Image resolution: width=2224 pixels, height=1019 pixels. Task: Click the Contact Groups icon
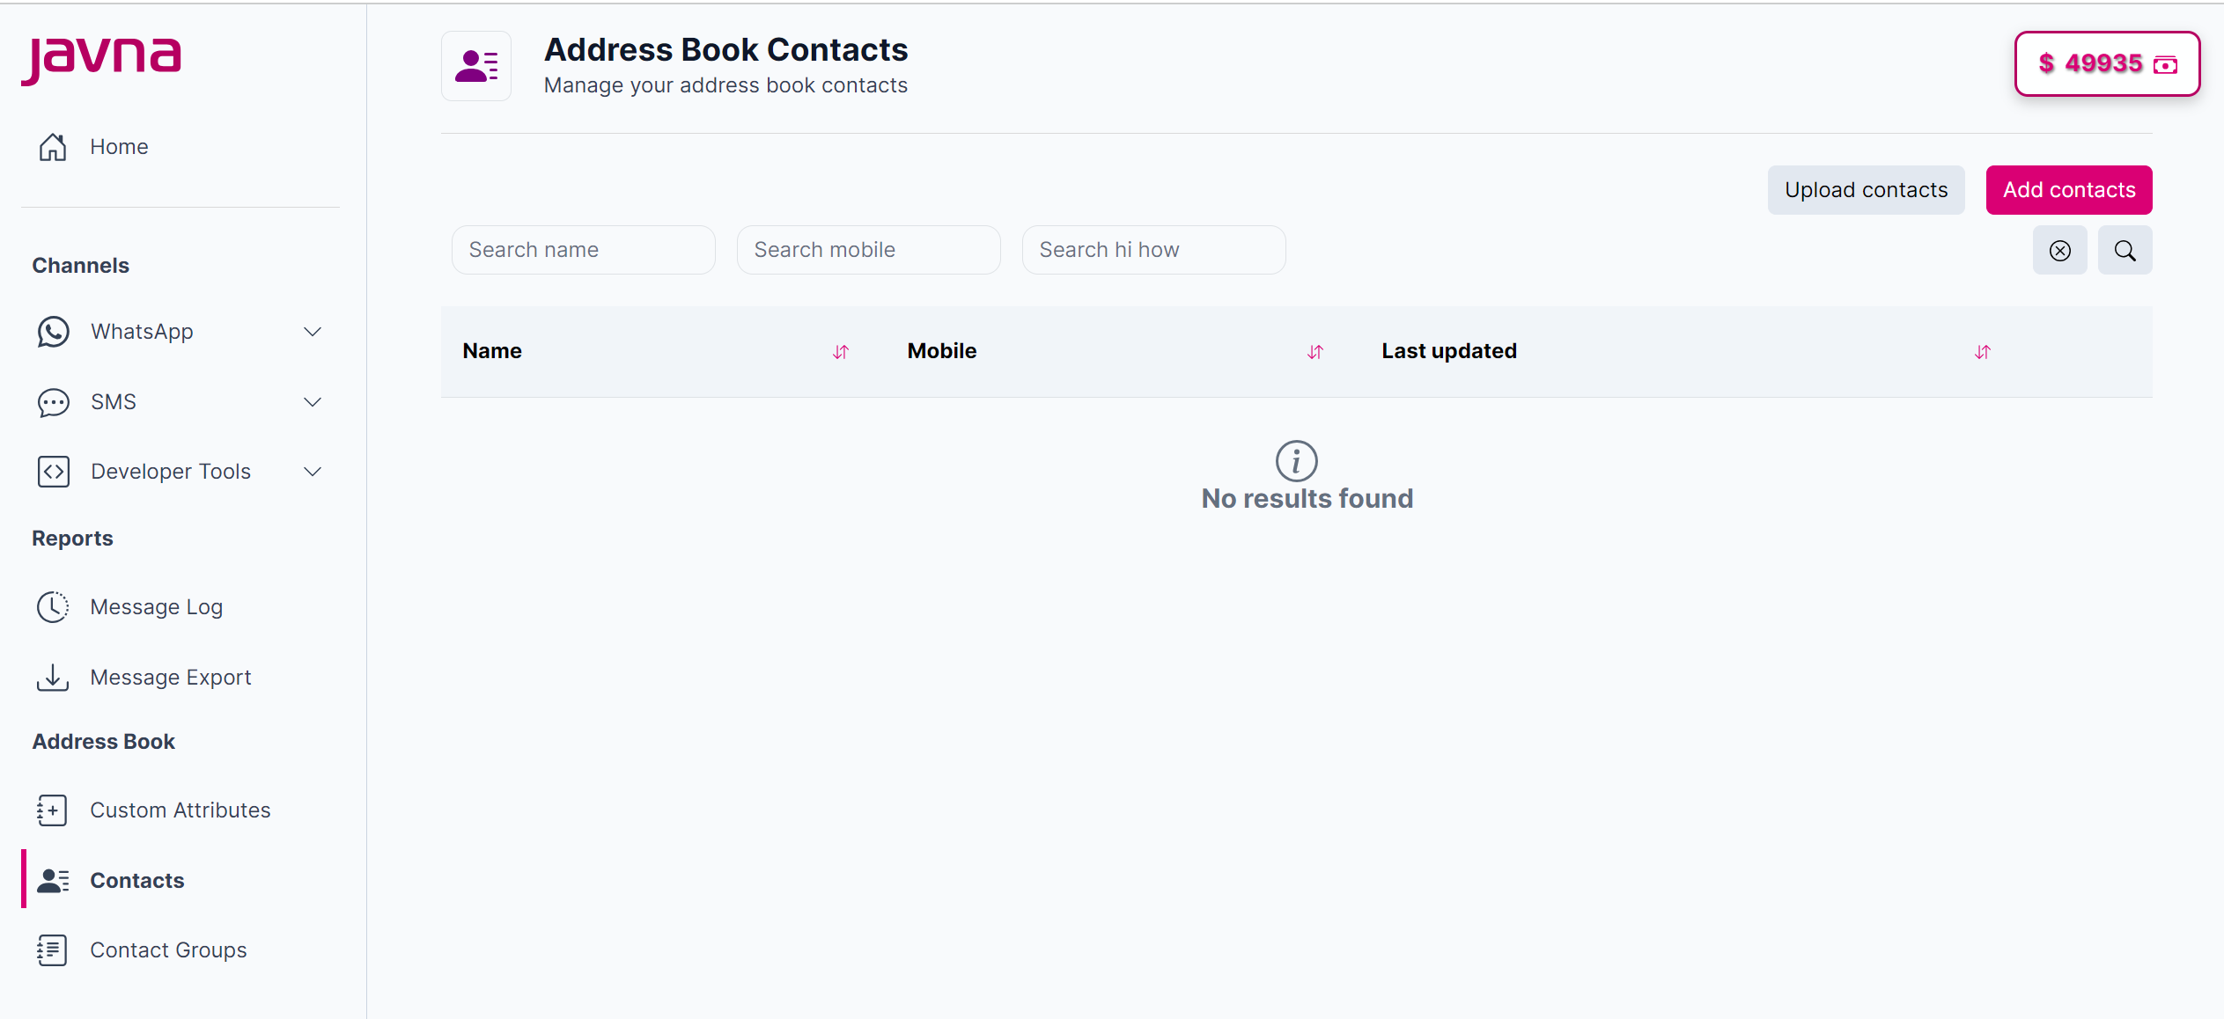[x=53, y=949]
